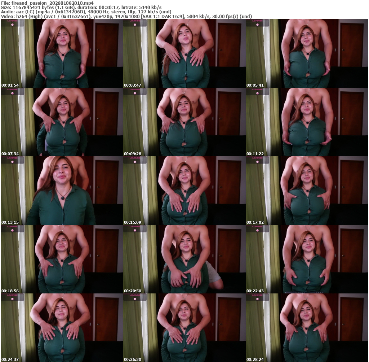Select the 00:09:28 video frame
Screen dimensions: 369x362
click(x=184, y=122)
